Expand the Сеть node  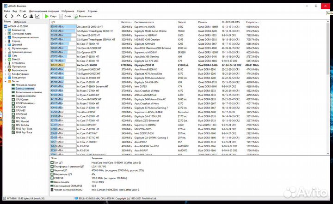5,55
